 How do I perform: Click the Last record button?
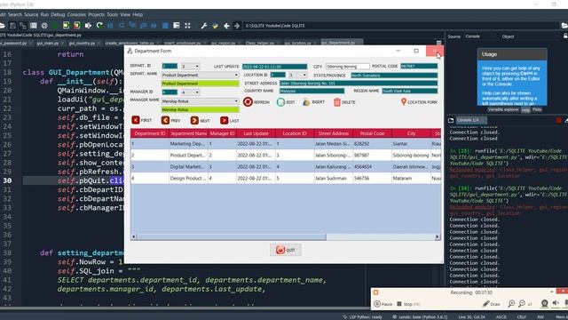230,120
